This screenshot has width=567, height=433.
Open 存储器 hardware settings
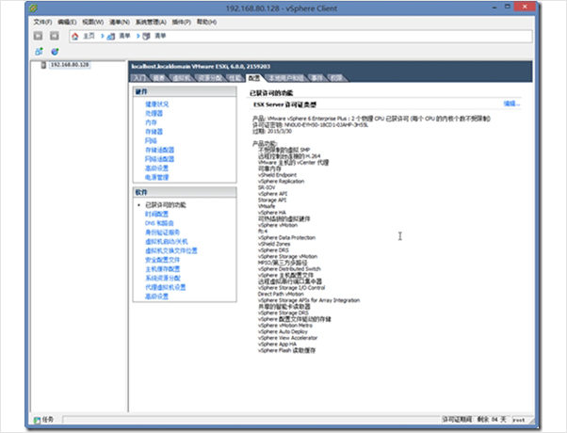[x=154, y=132]
